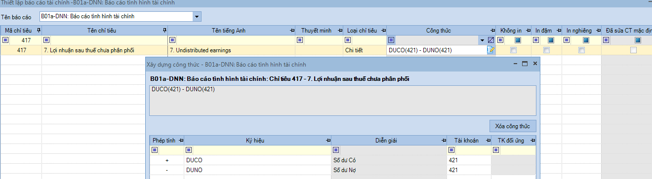Click filter icon under Diễn giải column
Image resolution: width=652 pixels, height=179 pixels.
[x=336, y=150]
